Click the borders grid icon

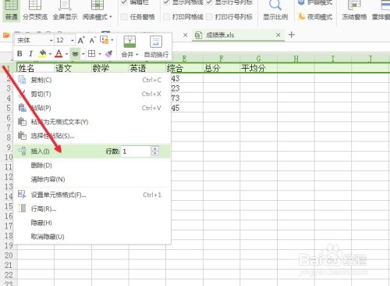pyautogui.click(x=91, y=54)
